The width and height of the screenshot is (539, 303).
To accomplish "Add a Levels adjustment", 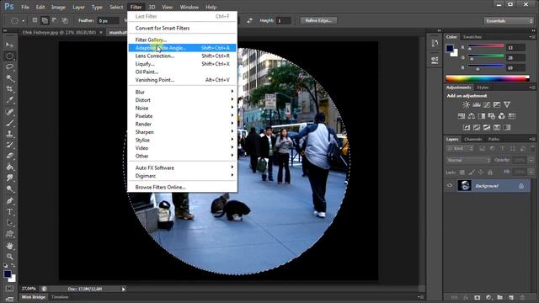I will tap(477, 104).
